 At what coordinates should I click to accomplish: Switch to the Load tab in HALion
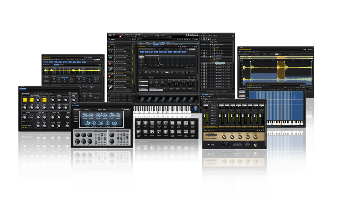(x=141, y=43)
